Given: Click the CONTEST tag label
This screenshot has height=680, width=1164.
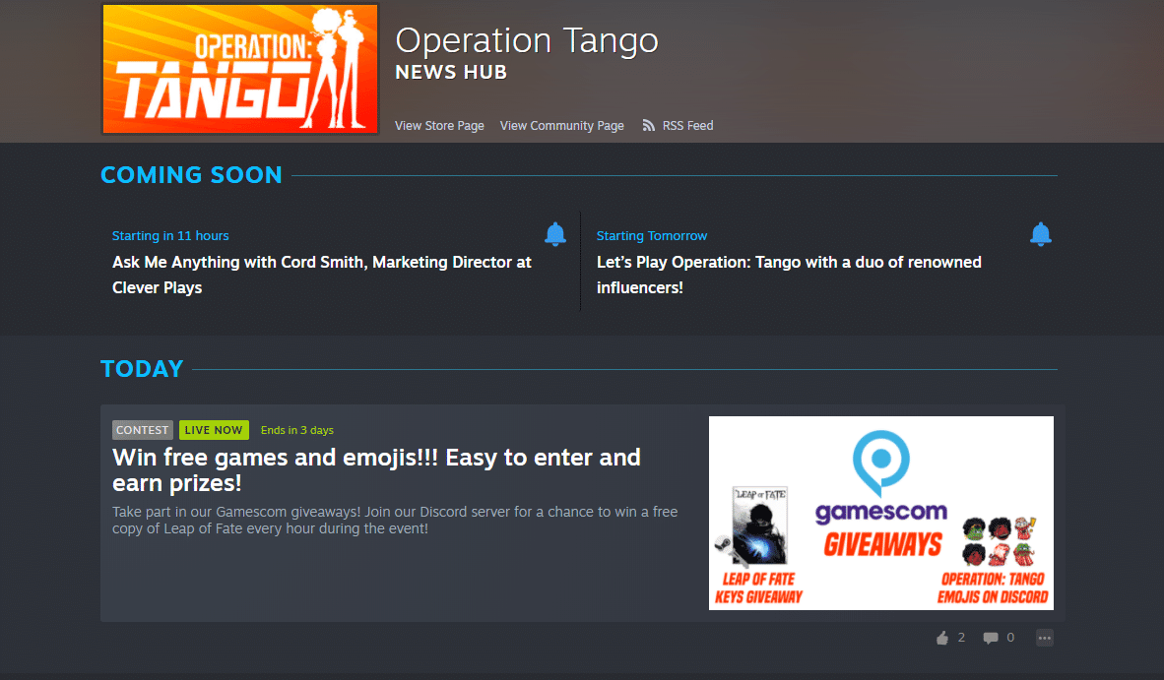Looking at the screenshot, I should pyautogui.click(x=143, y=430).
